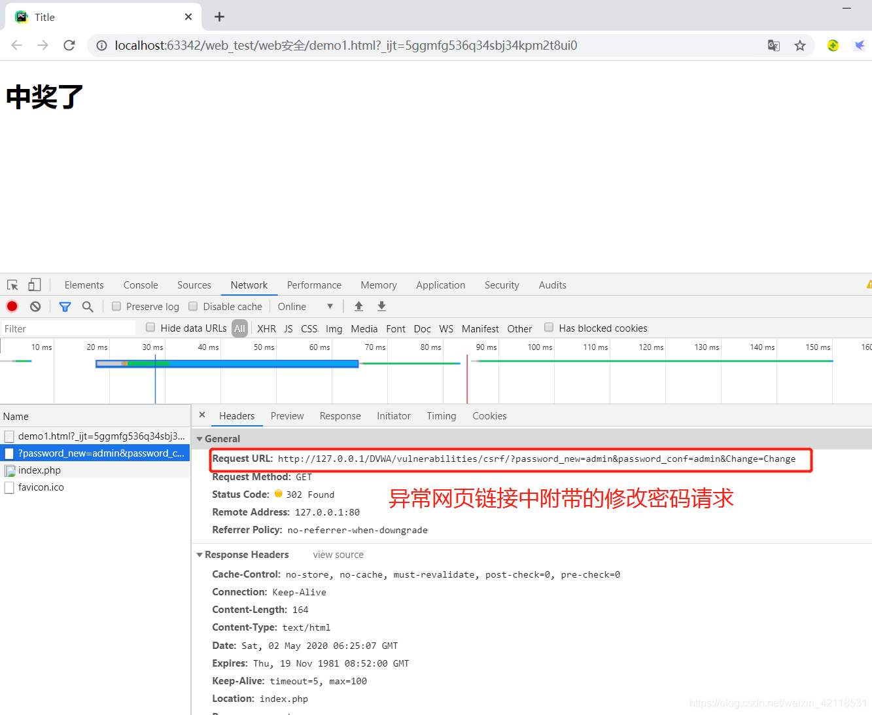Screen dimensions: 872x715
Task: Open the network filter search
Action: (x=88, y=306)
